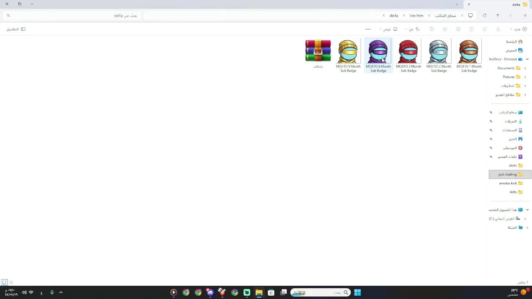Image resolution: width=532 pixels, height=299 pixels.
Task: Open pinned المستندات in sidebar
Action: pyautogui.click(x=512, y=130)
